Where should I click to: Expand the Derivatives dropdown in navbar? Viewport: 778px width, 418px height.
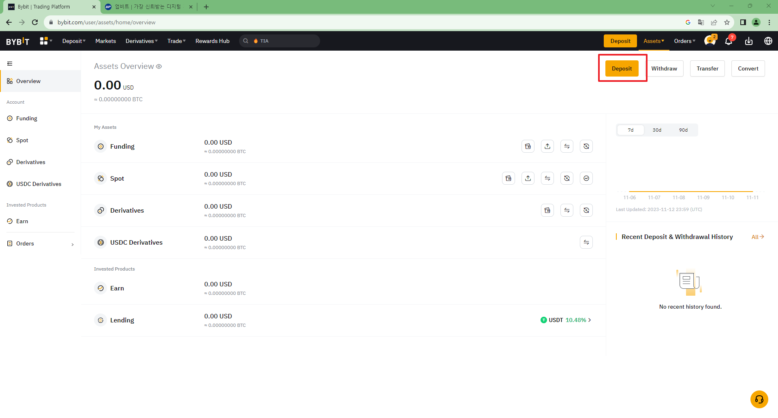coord(141,41)
